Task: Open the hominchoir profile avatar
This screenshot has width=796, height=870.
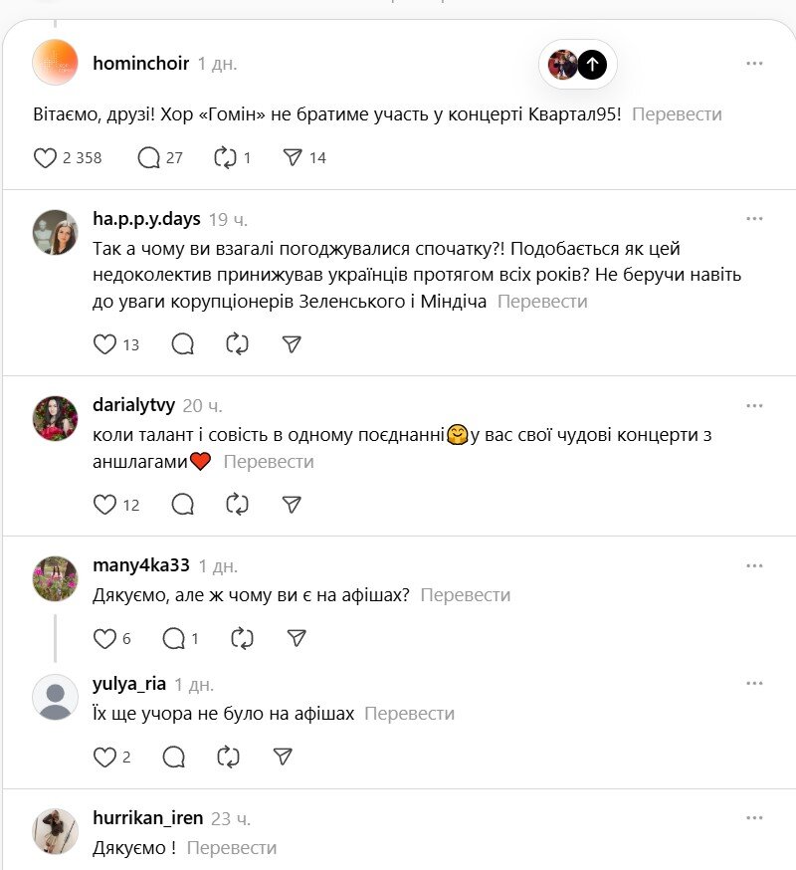Action: (56, 63)
